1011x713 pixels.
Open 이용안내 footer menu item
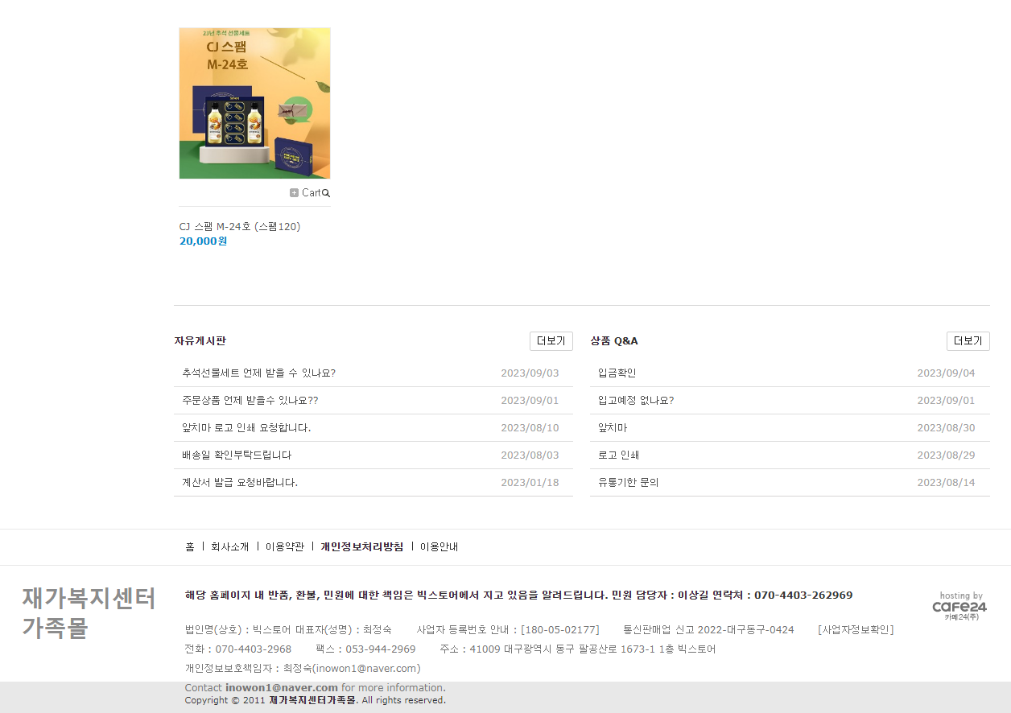[439, 547]
